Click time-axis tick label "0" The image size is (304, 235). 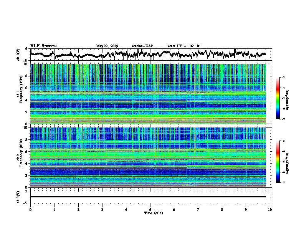(x=30, y=210)
